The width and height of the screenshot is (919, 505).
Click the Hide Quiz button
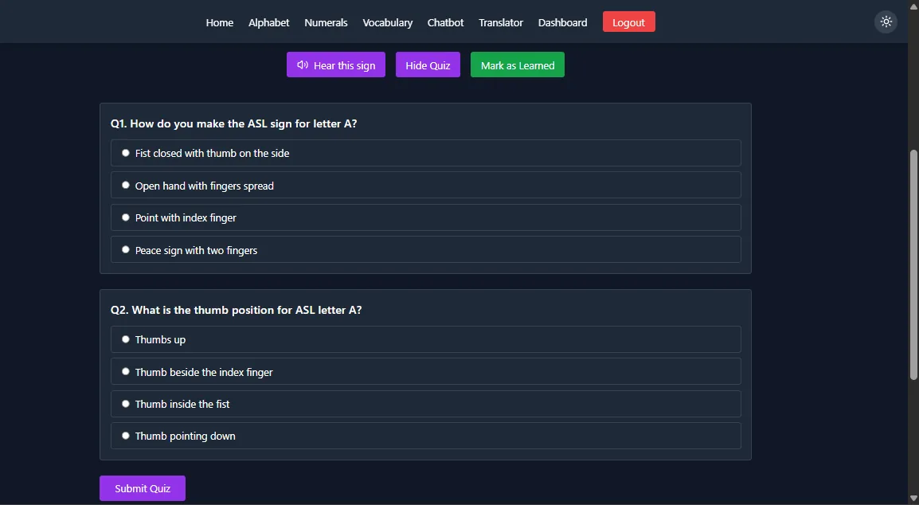click(428, 65)
